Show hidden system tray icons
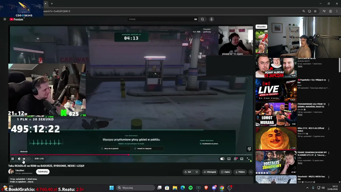 point(307,188)
